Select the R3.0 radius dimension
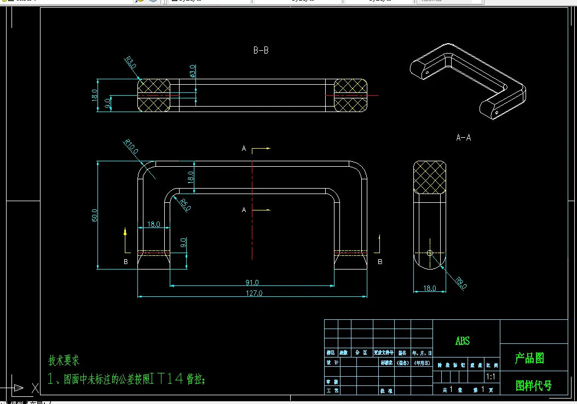 coord(130,62)
